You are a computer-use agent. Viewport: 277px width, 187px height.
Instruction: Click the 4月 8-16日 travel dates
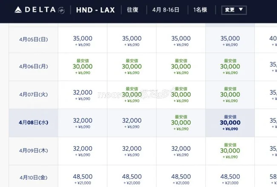pyautogui.click(x=165, y=10)
